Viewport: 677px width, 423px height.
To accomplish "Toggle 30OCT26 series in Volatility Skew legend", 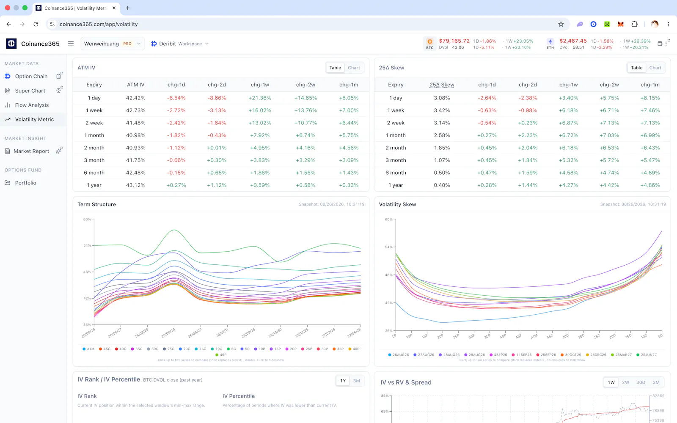I will coord(571,355).
